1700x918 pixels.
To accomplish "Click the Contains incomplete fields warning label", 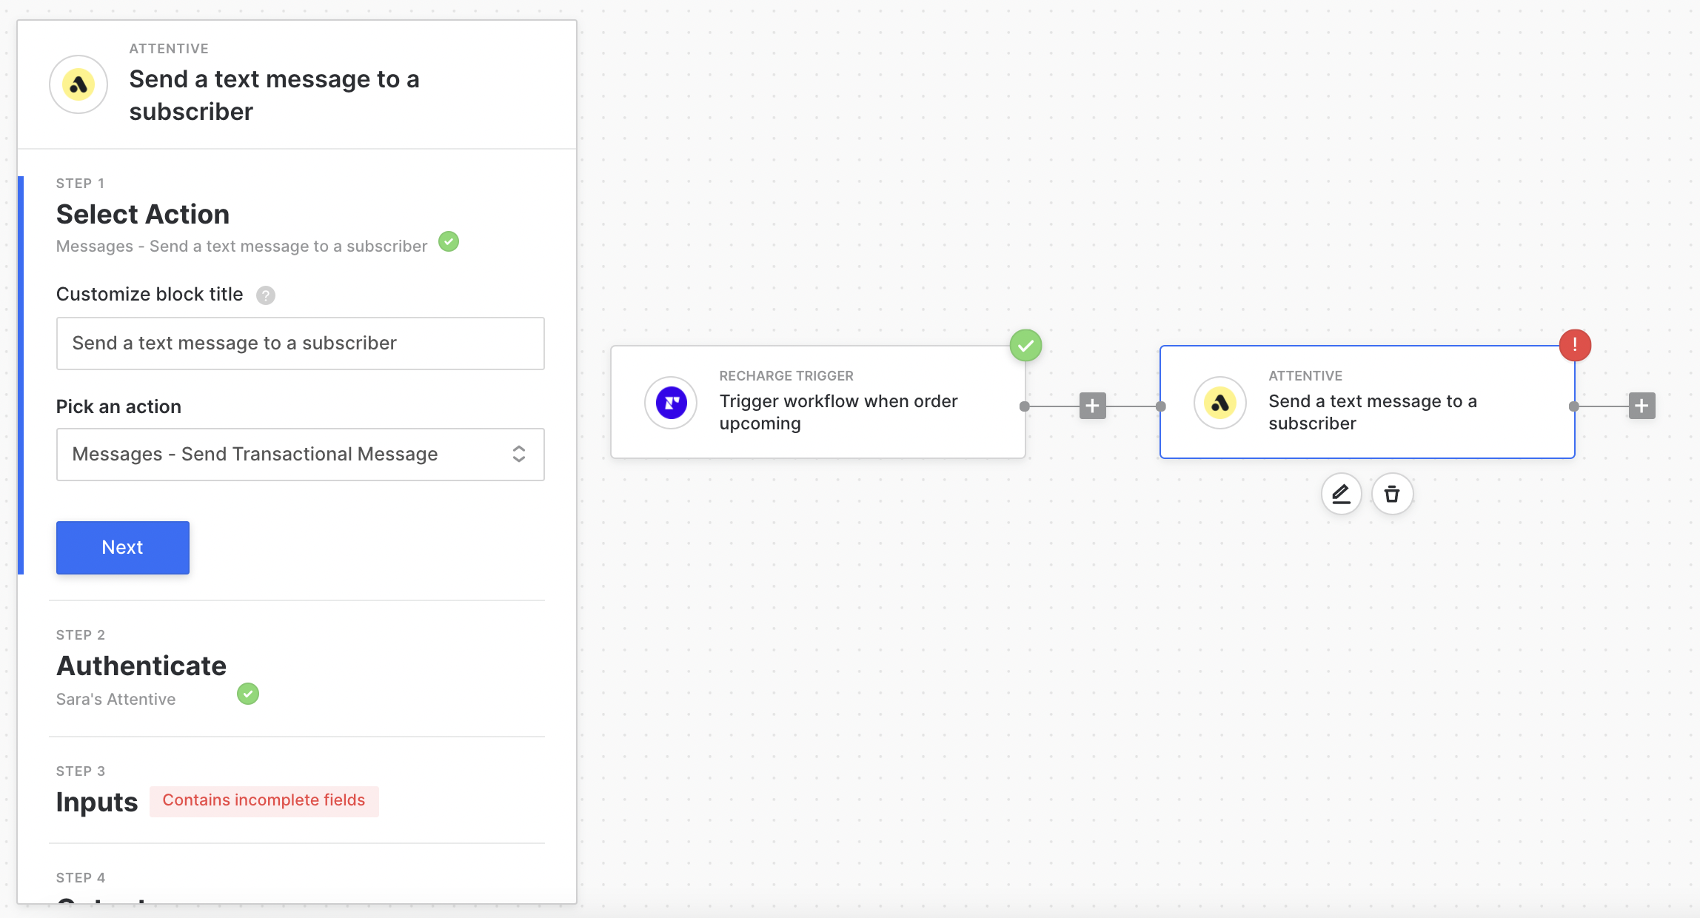I will click(264, 801).
